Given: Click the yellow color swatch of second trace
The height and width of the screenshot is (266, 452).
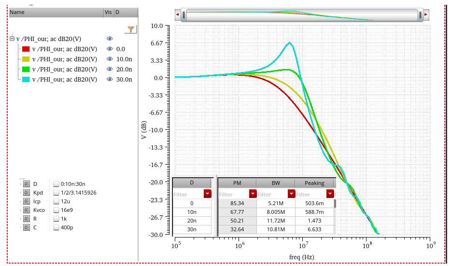Looking at the screenshot, I should click(x=26, y=59).
